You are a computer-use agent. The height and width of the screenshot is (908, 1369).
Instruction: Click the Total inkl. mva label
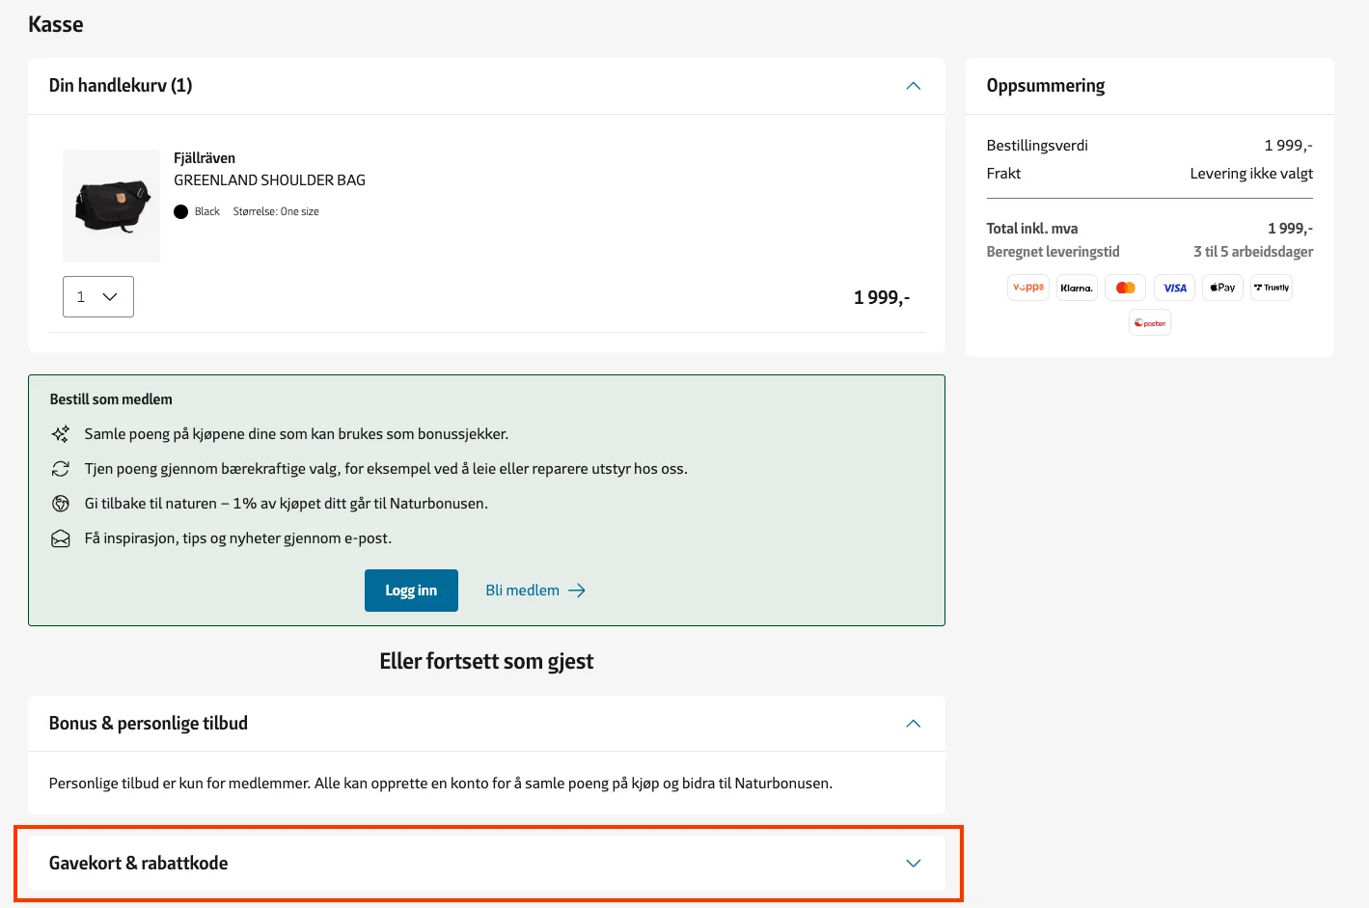pos(1032,229)
